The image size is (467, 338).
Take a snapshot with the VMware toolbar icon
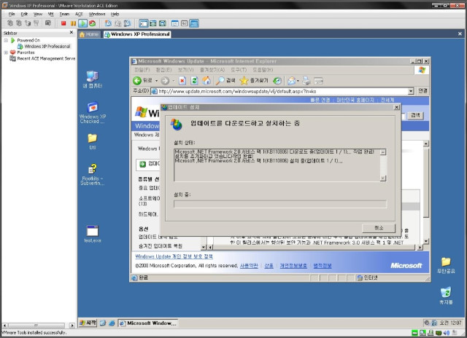tap(108, 23)
